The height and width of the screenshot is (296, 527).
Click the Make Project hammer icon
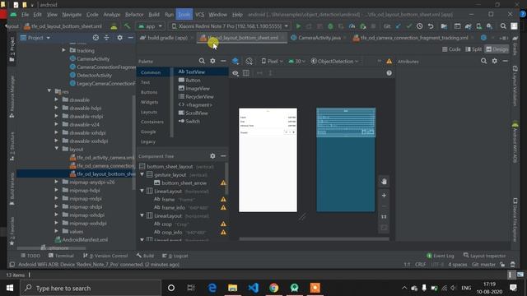click(x=127, y=26)
